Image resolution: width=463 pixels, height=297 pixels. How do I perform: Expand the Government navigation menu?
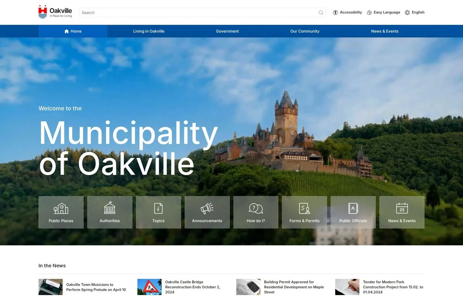tap(227, 31)
